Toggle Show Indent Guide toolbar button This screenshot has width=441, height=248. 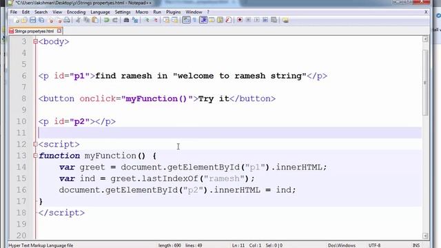point(203,20)
